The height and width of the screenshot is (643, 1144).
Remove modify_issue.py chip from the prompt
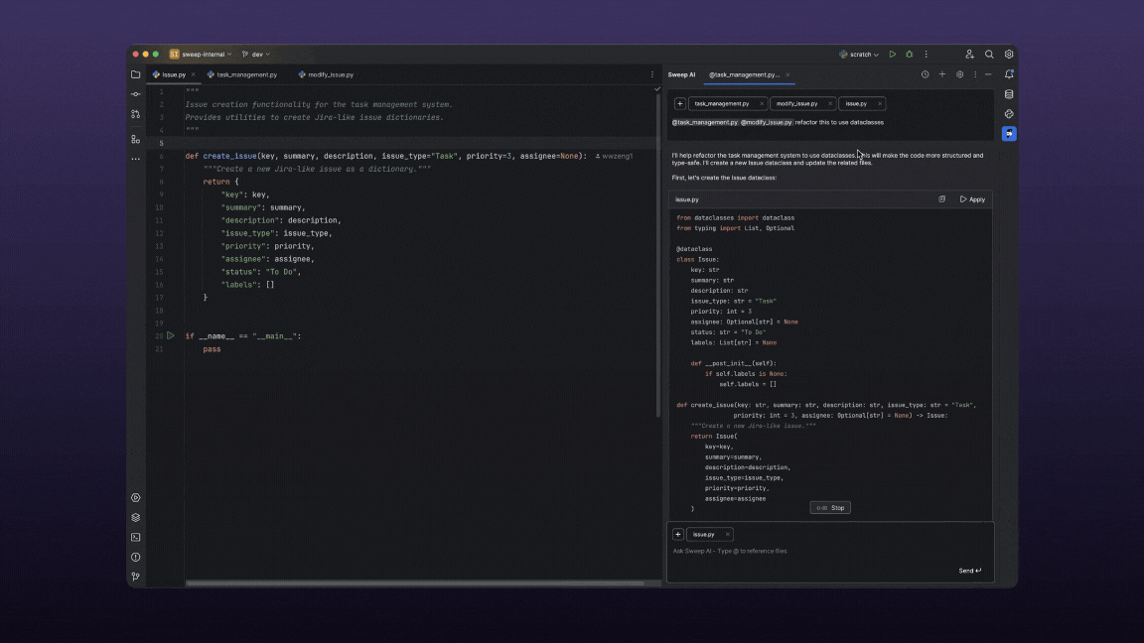tap(829, 103)
